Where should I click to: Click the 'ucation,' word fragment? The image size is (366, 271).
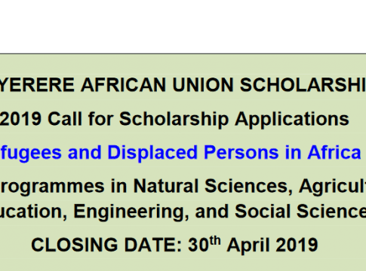pyautogui.click(x=33, y=212)
